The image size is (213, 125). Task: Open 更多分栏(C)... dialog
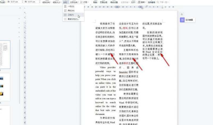point(73,19)
